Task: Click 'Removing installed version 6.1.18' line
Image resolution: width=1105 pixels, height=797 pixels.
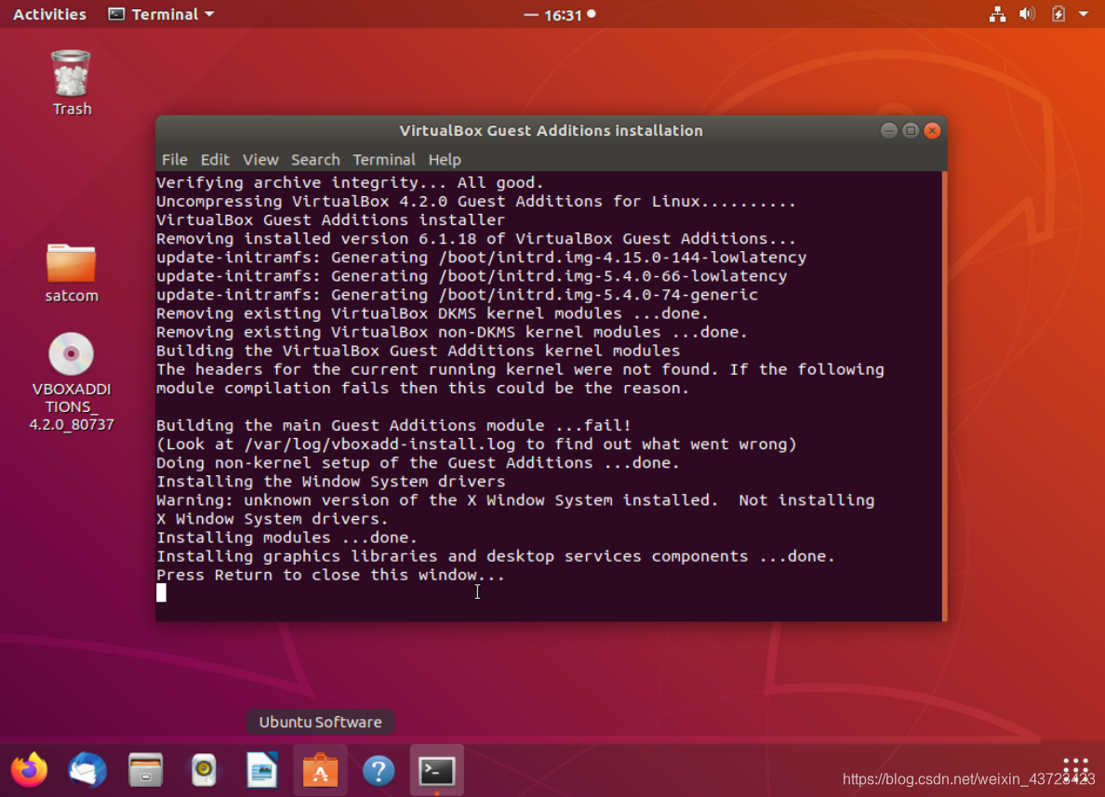Action: (475, 239)
